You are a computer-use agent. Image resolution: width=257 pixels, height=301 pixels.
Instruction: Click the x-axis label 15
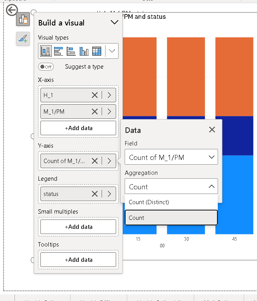point(138,239)
